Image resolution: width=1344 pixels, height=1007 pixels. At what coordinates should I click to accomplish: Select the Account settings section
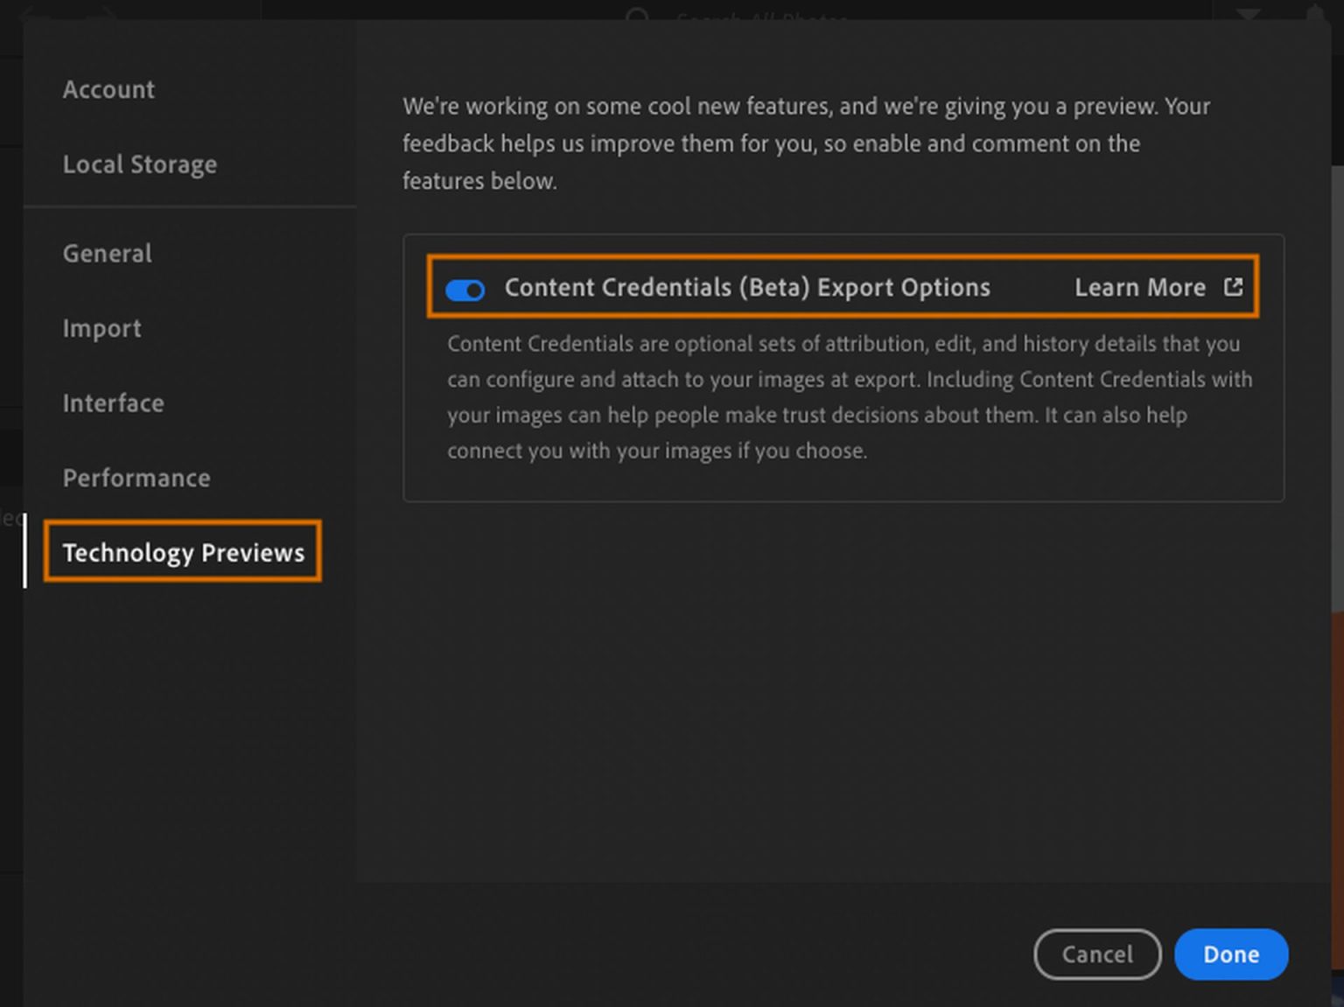pyautogui.click(x=108, y=89)
